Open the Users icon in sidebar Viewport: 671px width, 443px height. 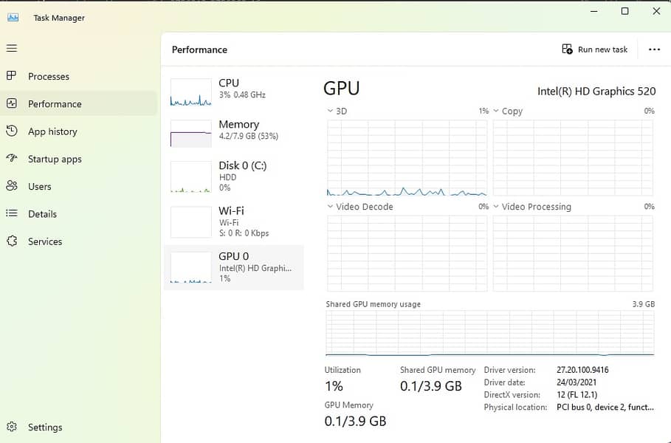click(11, 186)
